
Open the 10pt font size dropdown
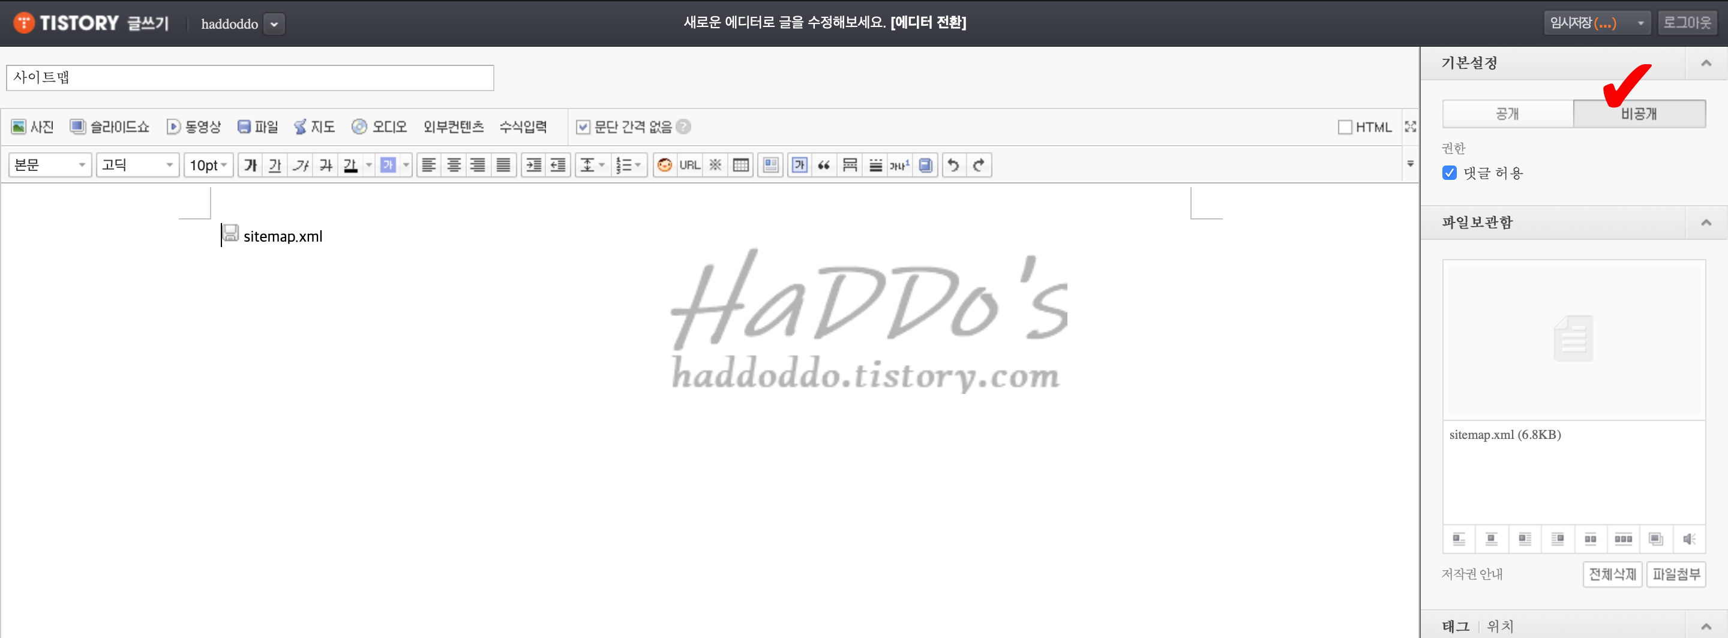[208, 165]
